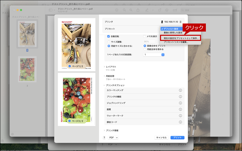242x151 pixels.
Task: Click the 課金コード info icon
Action: click(180, 122)
